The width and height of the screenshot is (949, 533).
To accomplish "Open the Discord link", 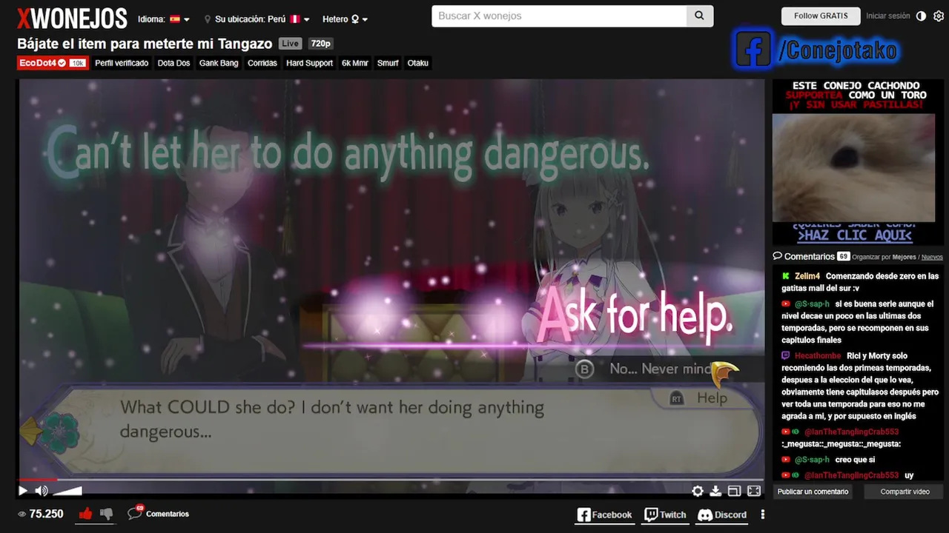I will [x=722, y=514].
